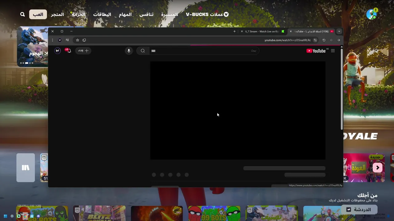Open the YouTube account avatar menu

coord(58,51)
